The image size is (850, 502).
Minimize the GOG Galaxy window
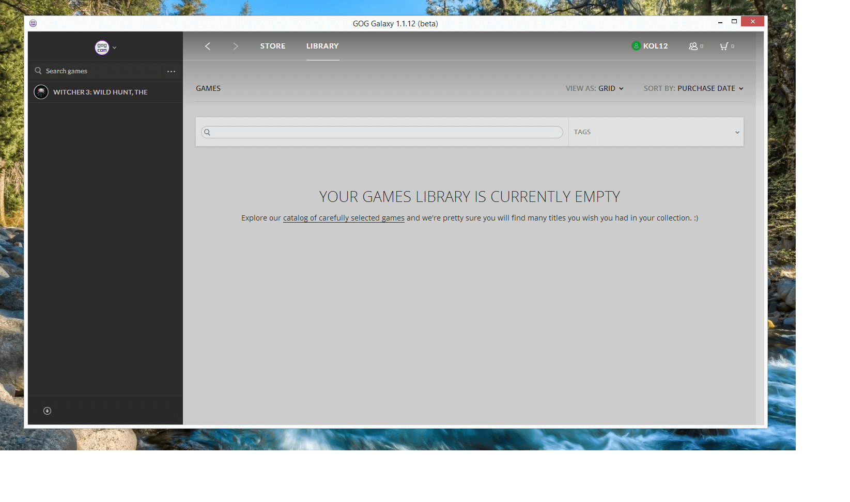(x=720, y=22)
